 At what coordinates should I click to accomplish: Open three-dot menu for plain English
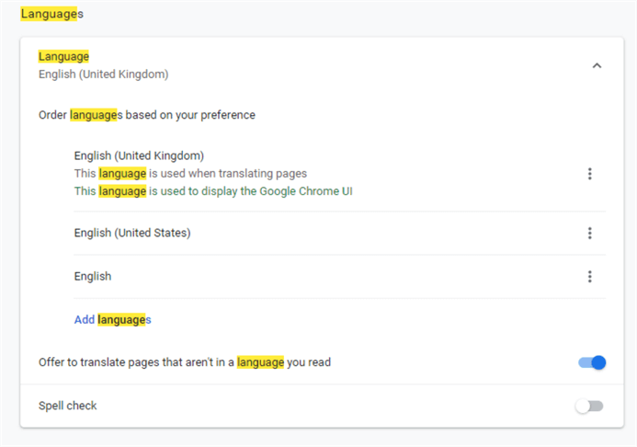tap(589, 277)
